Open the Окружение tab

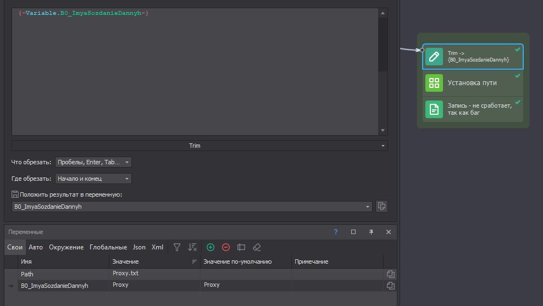point(66,247)
